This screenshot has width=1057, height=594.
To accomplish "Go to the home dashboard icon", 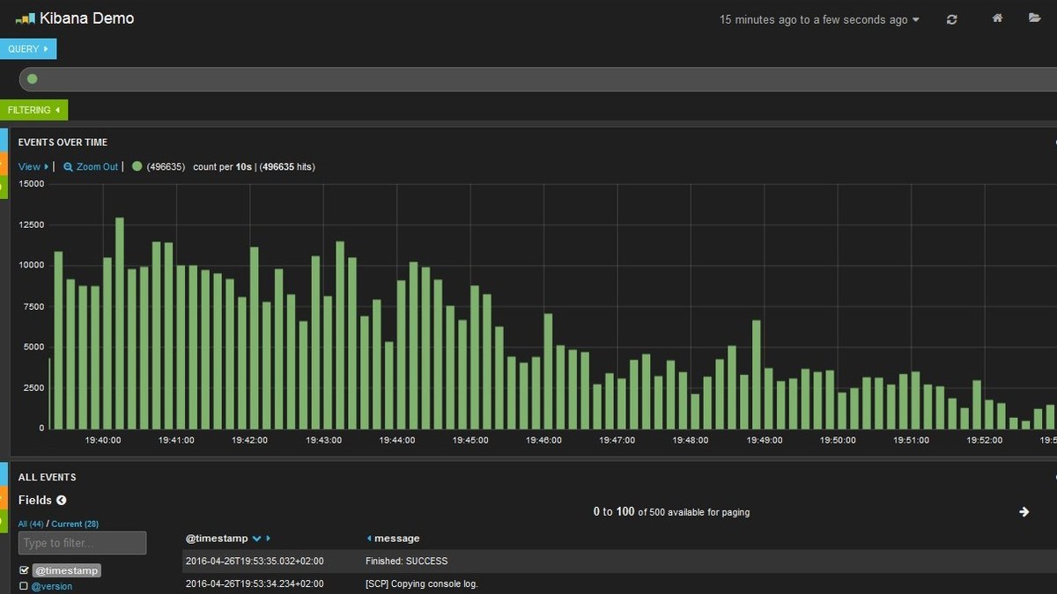I will click(997, 18).
